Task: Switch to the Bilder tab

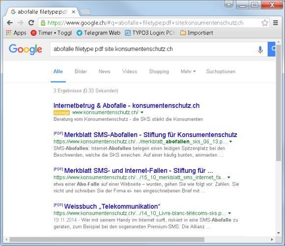Action: (x=81, y=71)
